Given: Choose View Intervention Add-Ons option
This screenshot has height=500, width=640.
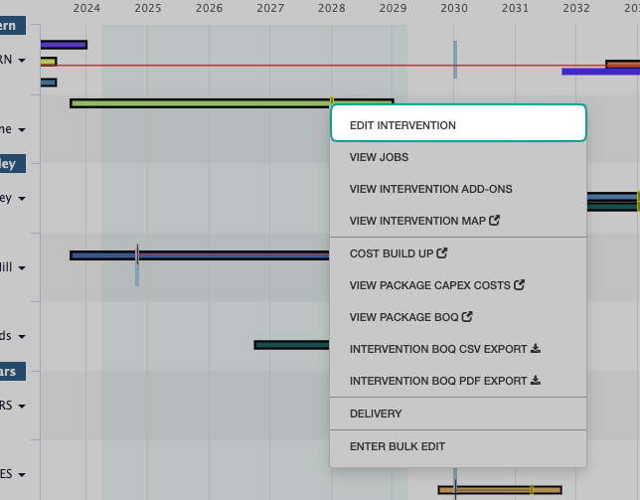Looking at the screenshot, I should tap(430, 189).
